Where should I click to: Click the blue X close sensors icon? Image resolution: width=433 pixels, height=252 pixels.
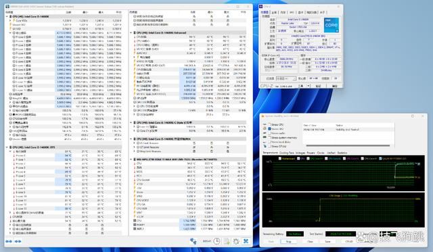point(246,241)
